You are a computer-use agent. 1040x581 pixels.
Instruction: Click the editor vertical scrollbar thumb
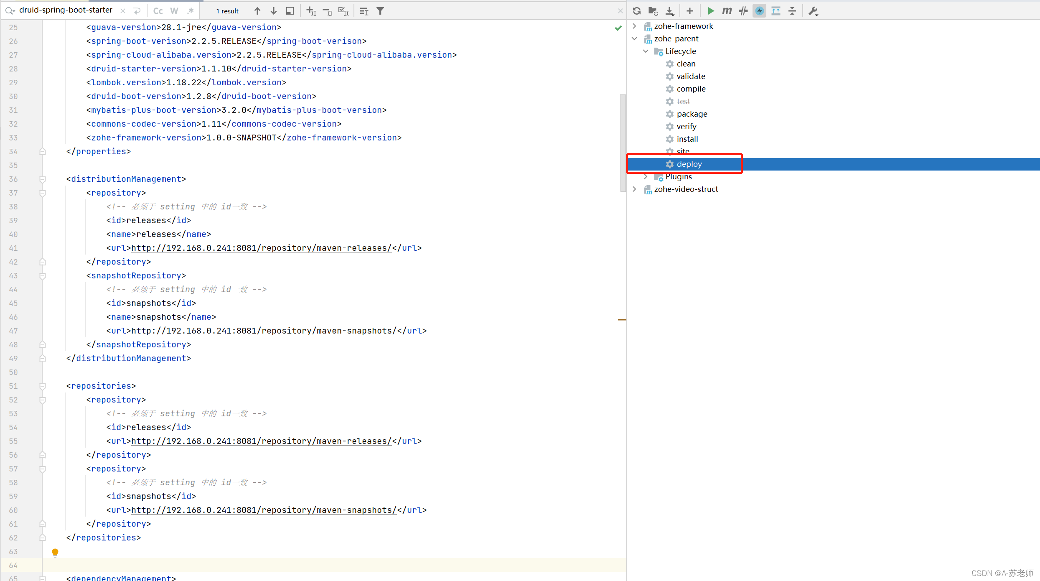tap(623, 143)
